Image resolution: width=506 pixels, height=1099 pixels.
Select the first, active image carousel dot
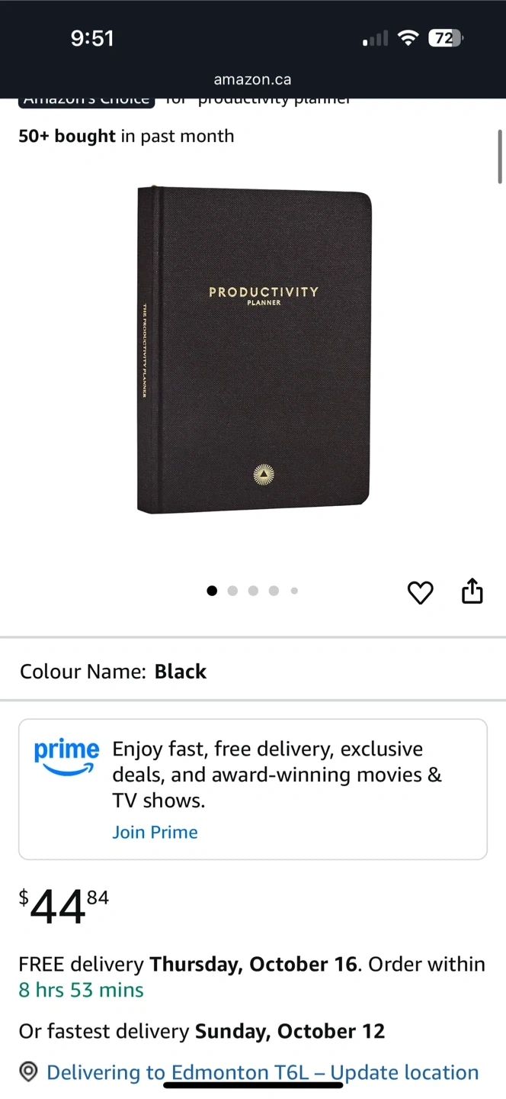point(212,591)
